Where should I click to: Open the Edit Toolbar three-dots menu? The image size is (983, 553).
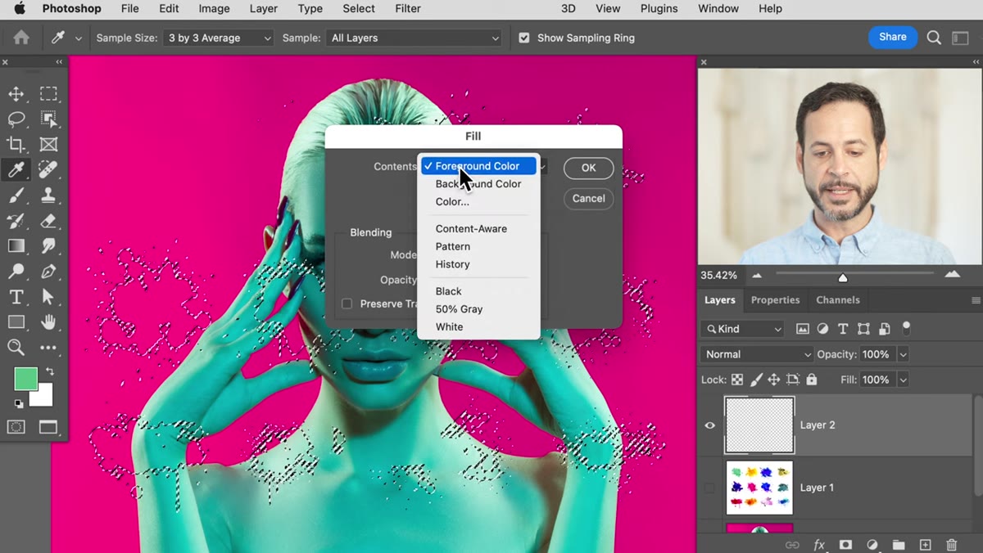[48, 348]
